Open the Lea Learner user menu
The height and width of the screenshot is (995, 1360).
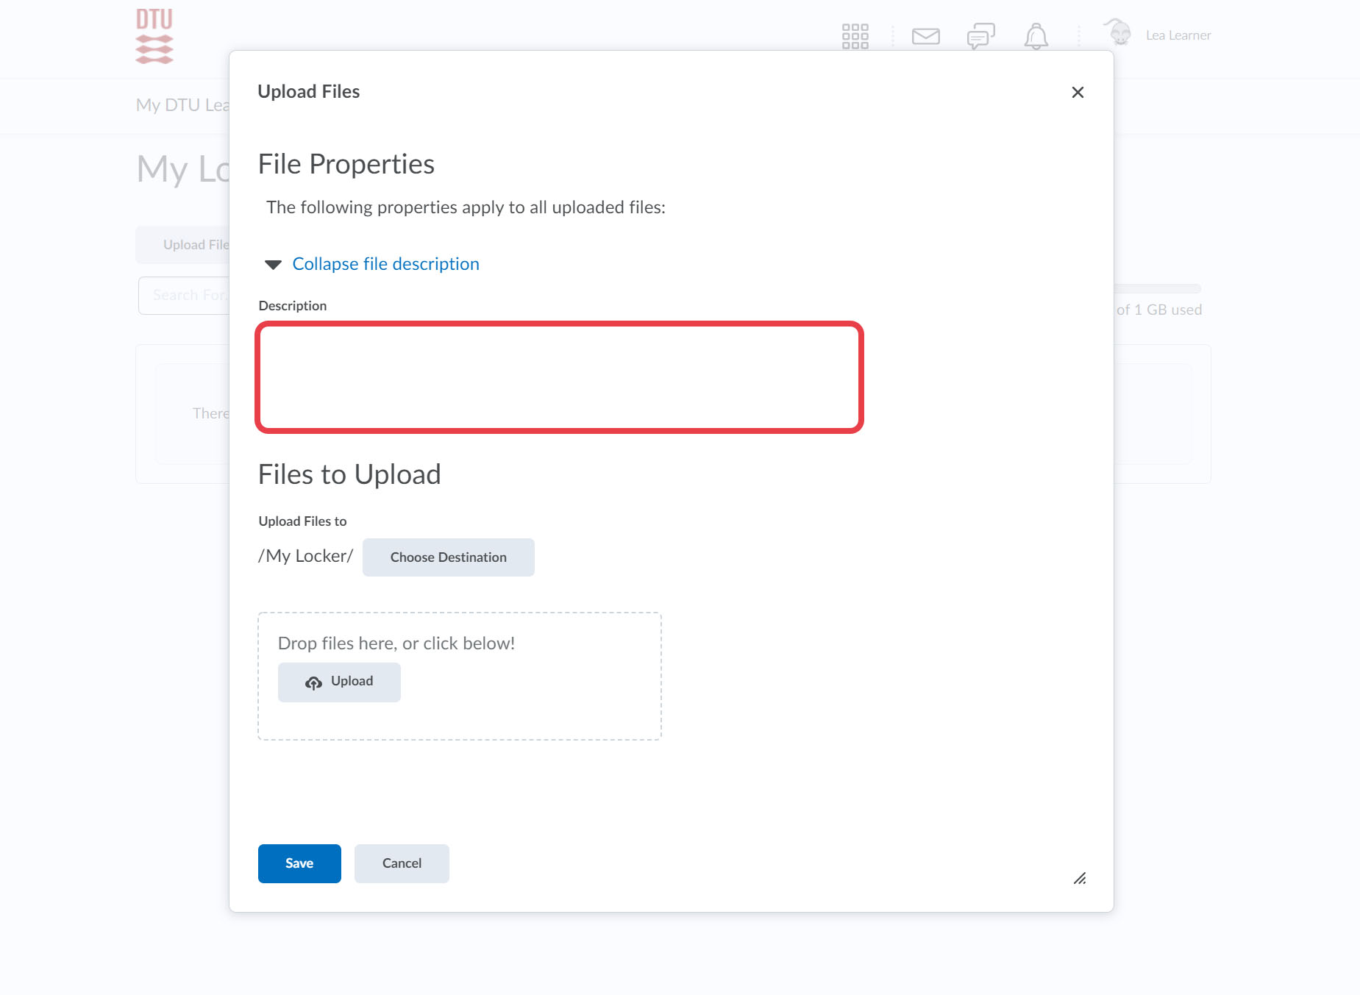1178,35
